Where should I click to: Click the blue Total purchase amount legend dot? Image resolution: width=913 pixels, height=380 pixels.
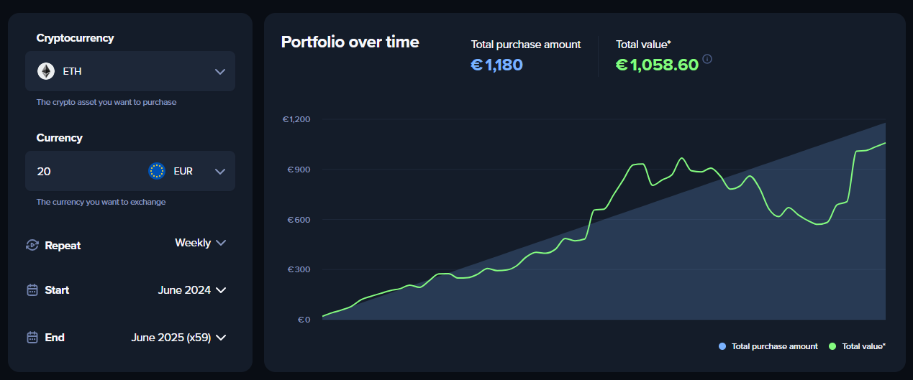tap(722, 346)
